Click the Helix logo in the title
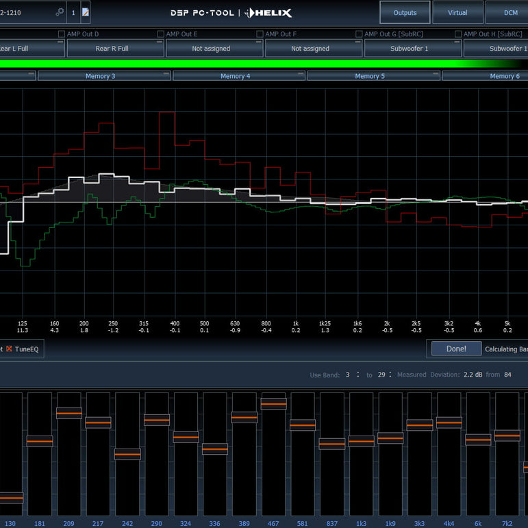Viewport: 528px width, 528px height. [x=268, y=12]
